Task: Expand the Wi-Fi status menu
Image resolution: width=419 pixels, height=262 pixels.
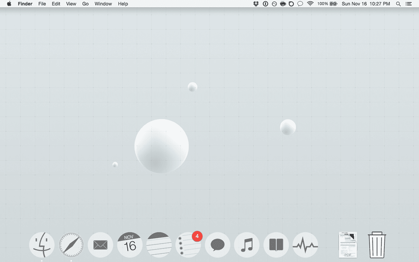Action: click(310, 4)
